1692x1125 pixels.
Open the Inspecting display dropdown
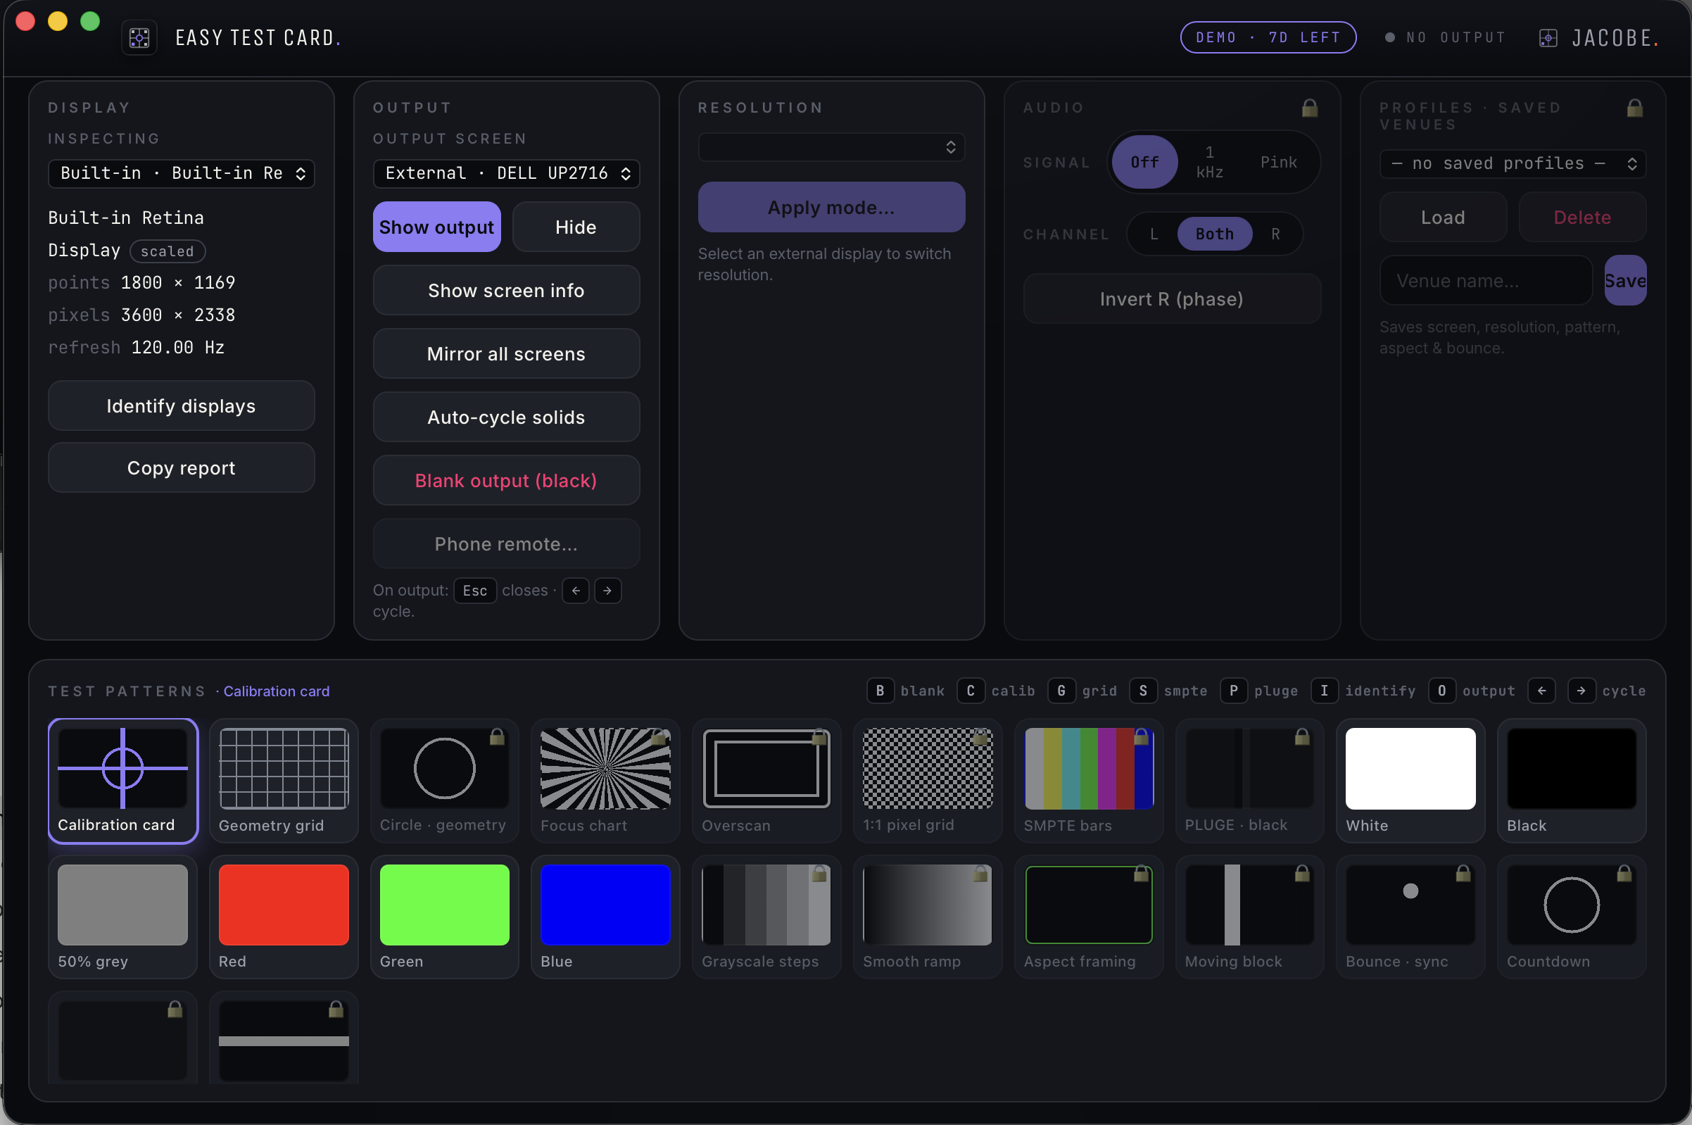(181, 173)
